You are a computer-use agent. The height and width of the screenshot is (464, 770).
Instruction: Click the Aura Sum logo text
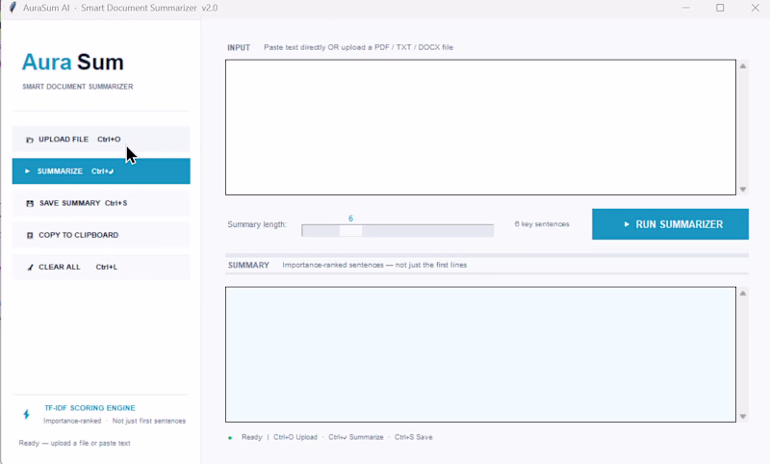point(73,63)
